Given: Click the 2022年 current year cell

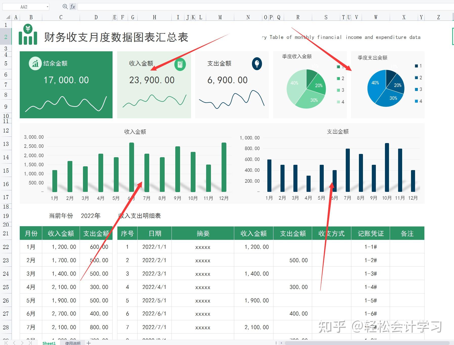Looking at the screenshot, I should tap(91, 216).
